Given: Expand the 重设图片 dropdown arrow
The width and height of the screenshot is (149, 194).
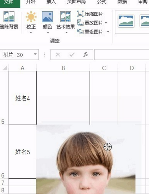Looking at the screenshot, I should tap(108, 32).
